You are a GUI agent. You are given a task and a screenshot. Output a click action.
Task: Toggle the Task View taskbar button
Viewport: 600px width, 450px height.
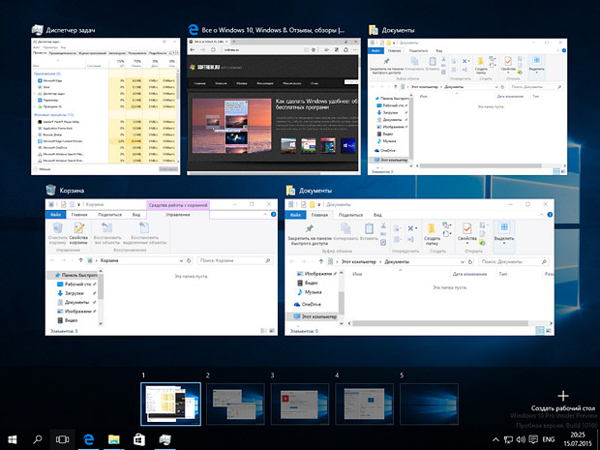pyautogui.click(x=62, y=439)
